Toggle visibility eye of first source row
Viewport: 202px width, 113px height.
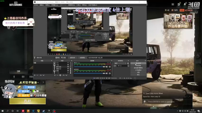click(x=68, y=63)
